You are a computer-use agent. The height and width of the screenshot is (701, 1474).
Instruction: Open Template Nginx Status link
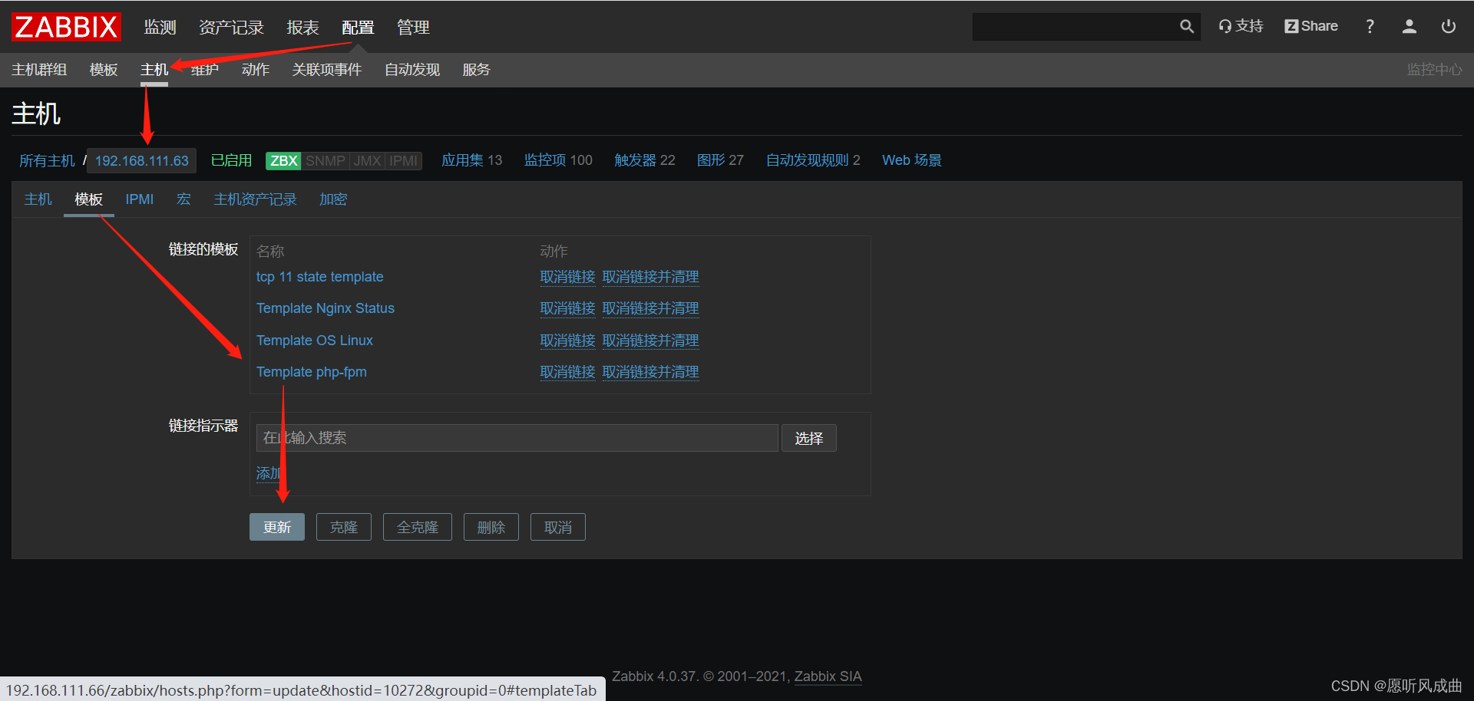pos(326,308)
